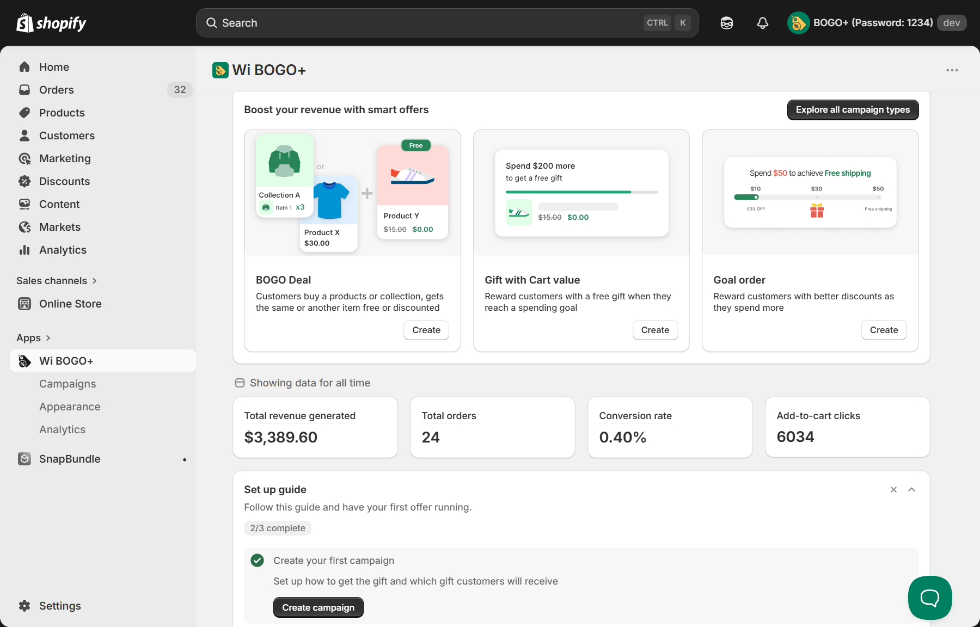Click the dev badge in top bar
Image resolution: width=980 pixels, height=627 pixels.
coord(951,23)
